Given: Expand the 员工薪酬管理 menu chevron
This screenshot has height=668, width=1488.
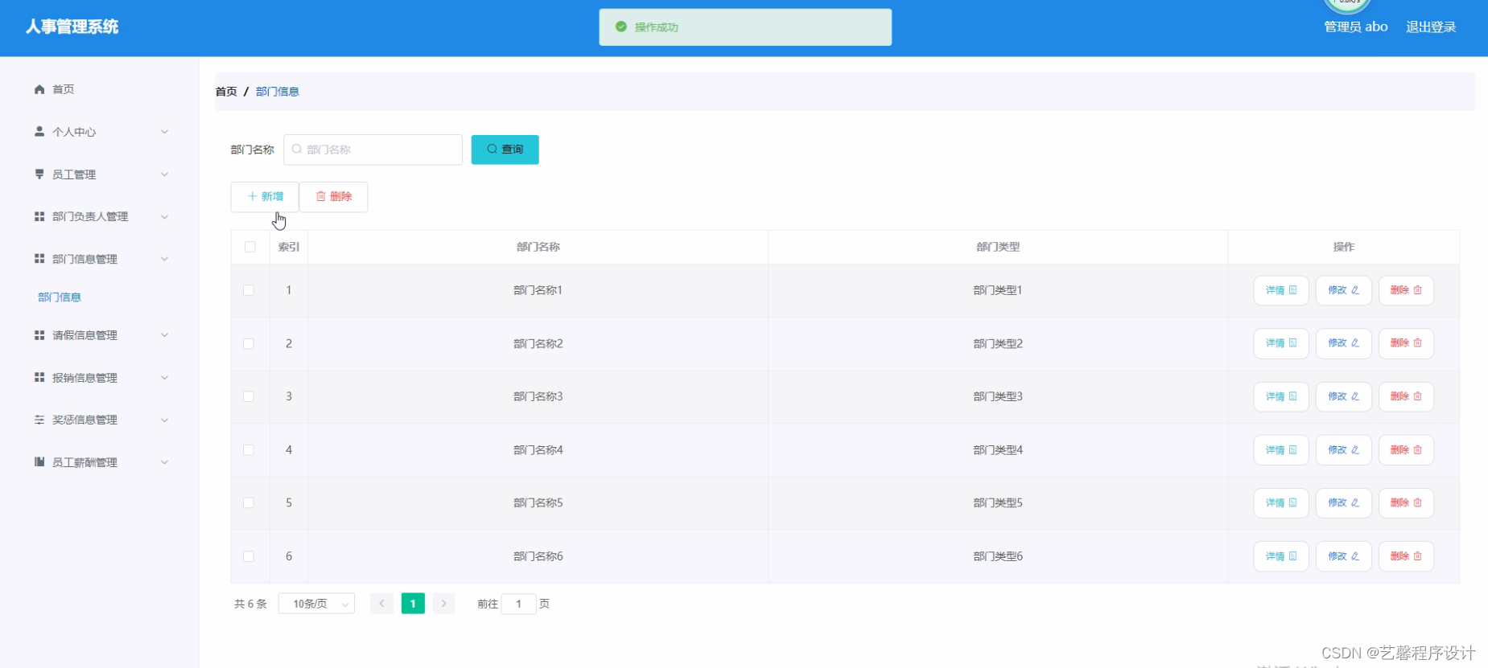Looking at the screenshot, I should (x=165, y=462).
